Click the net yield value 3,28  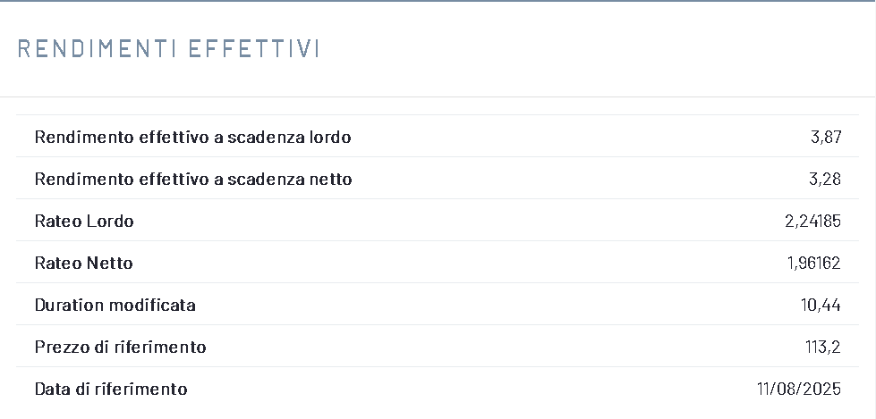tap(825, 180)
